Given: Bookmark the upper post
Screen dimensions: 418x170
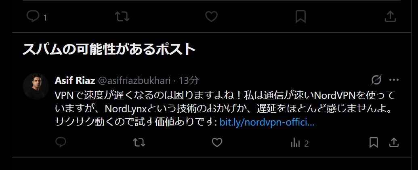Looking at the screenshot, I should pyautogui.click(x=300, y=17).
